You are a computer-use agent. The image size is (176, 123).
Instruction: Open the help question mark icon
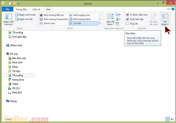pos(173,9)
